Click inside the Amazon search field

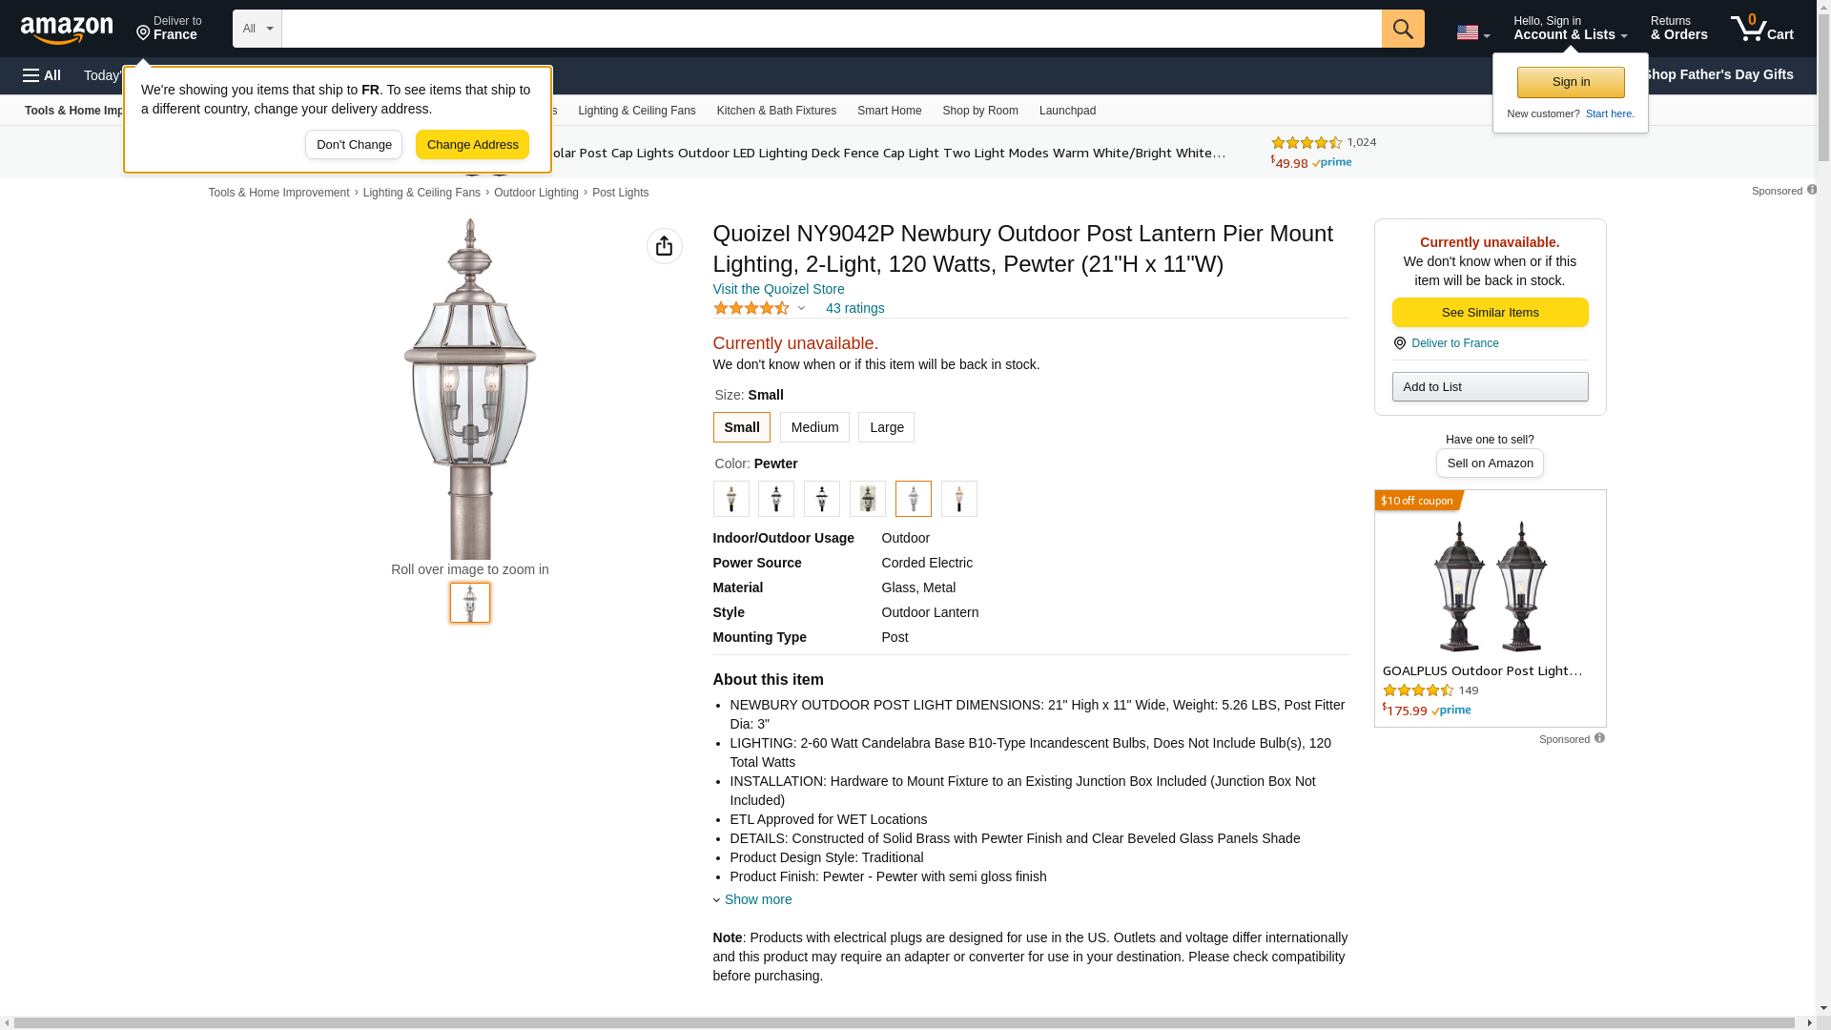832,29
